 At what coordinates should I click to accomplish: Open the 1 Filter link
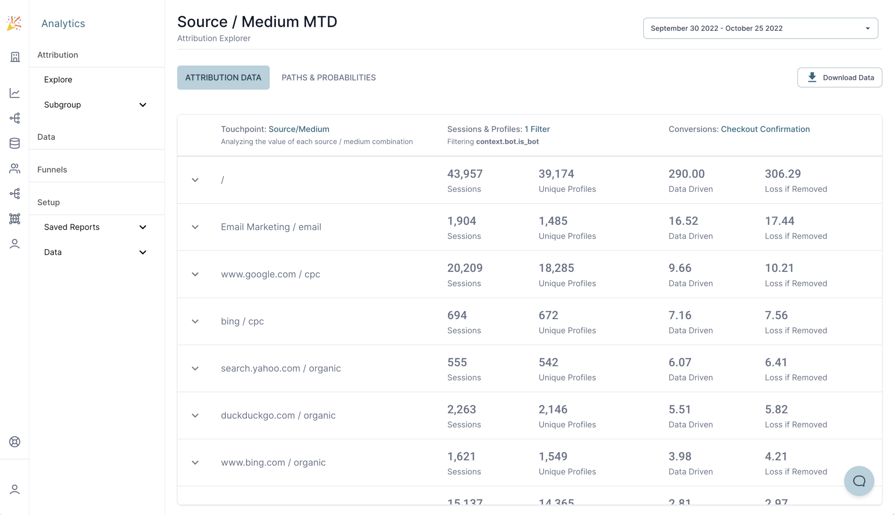(537, 129)
